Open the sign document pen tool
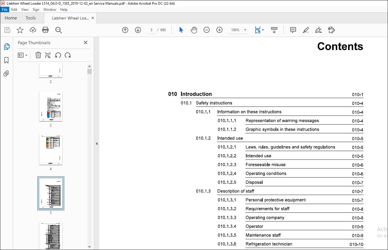This screenshot has width=388, height=250. [x=318, y=30]
